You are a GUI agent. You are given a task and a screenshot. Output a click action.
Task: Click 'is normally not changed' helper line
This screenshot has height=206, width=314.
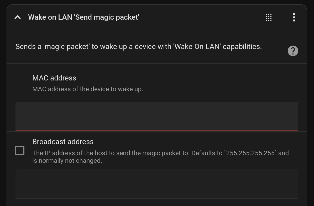67,161
